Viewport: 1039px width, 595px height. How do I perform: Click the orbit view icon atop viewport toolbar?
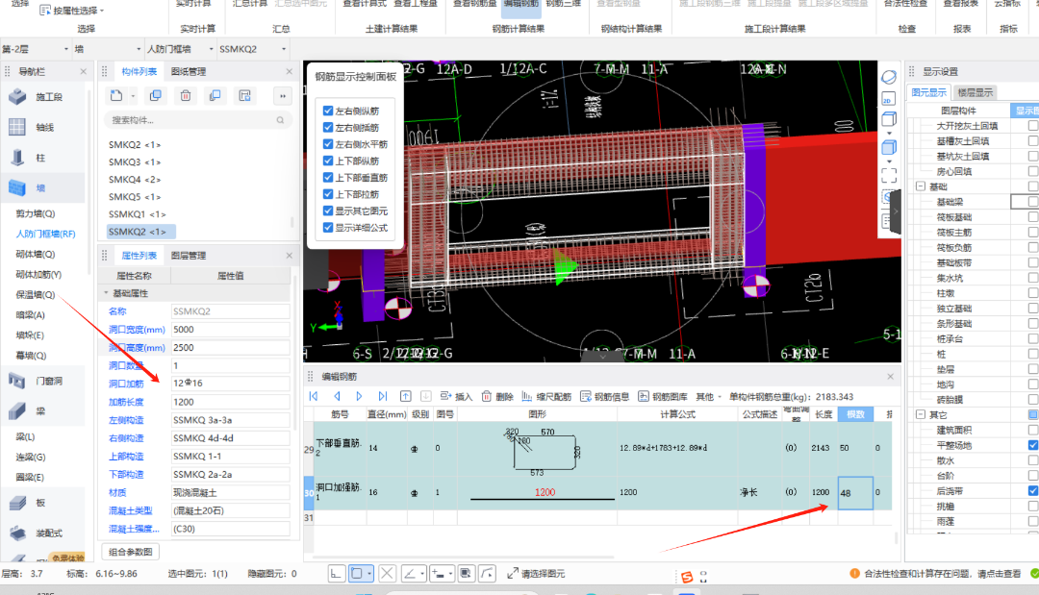[889, 77]
